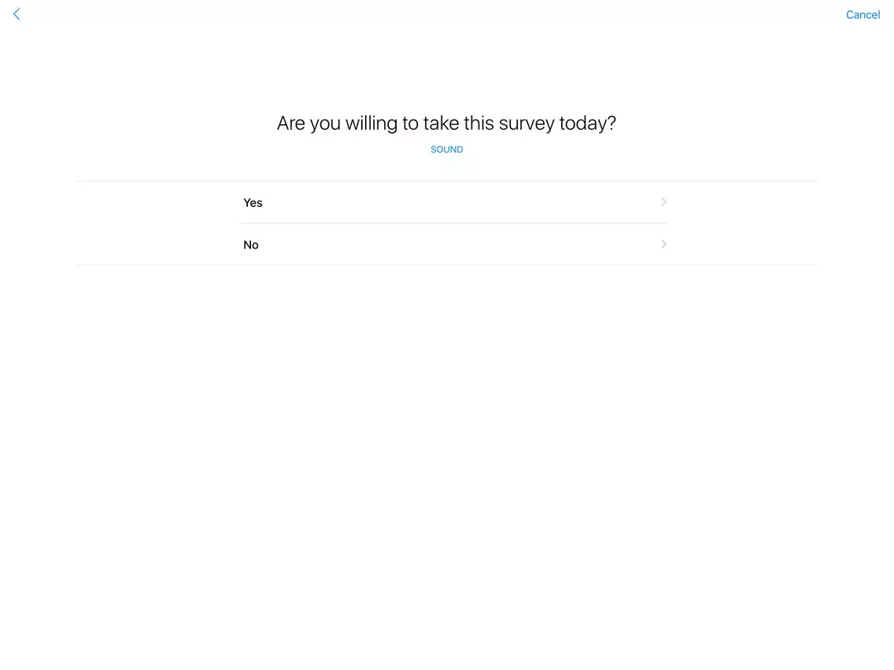Navigate backward with the blue chevron
The image size is (894, 670).
pyautogui.click(x=17, y=14)
